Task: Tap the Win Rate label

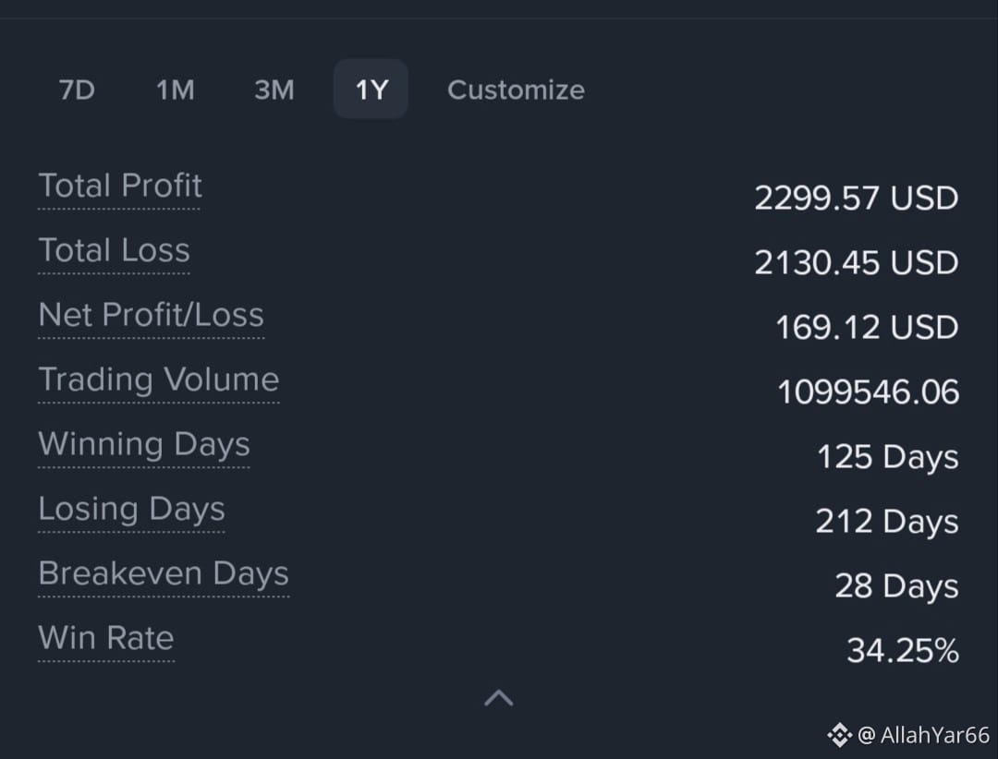Action: [105, 638]
